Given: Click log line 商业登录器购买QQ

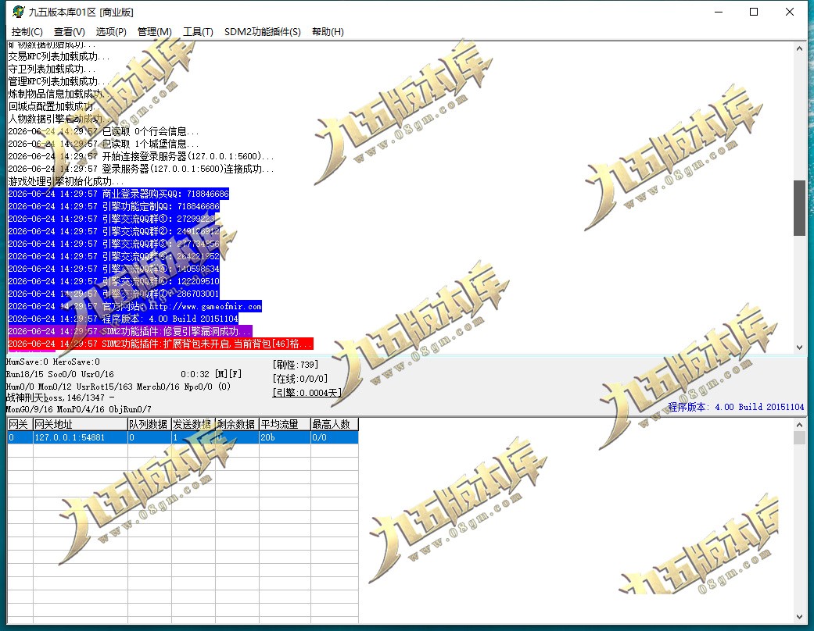Looking at the screenshot, I should 118,194.
